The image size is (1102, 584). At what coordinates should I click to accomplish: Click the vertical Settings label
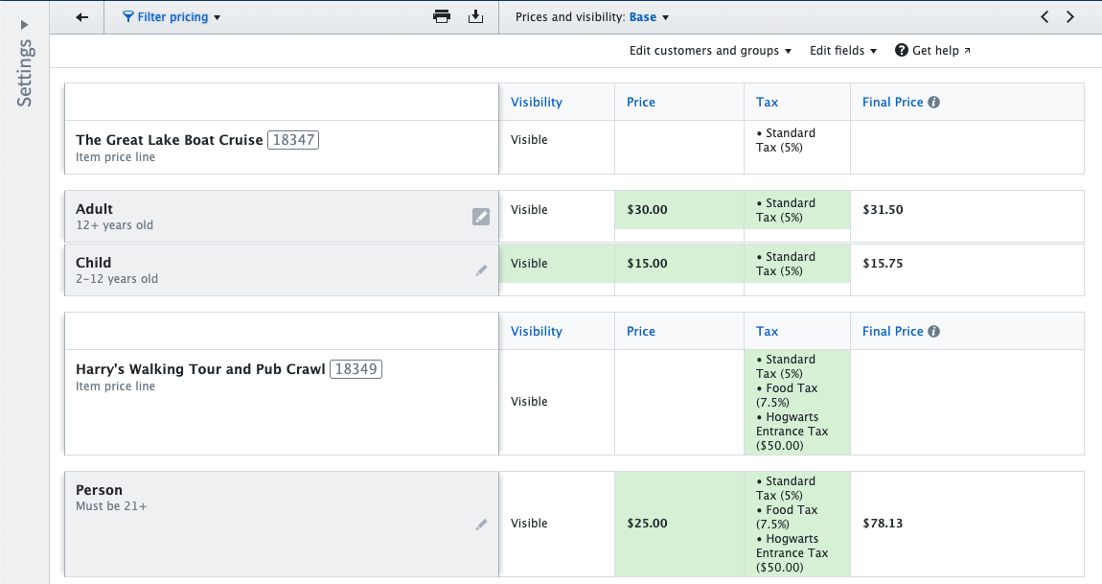pyautogui.click(x=25, y=73)
